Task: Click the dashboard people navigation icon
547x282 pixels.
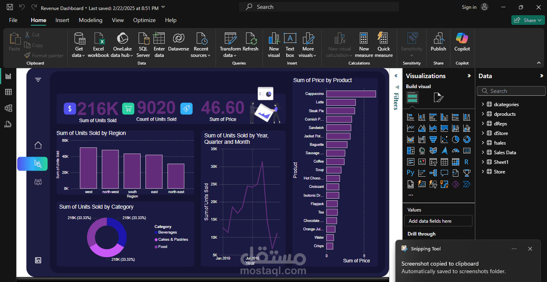Action: point(38,182)
